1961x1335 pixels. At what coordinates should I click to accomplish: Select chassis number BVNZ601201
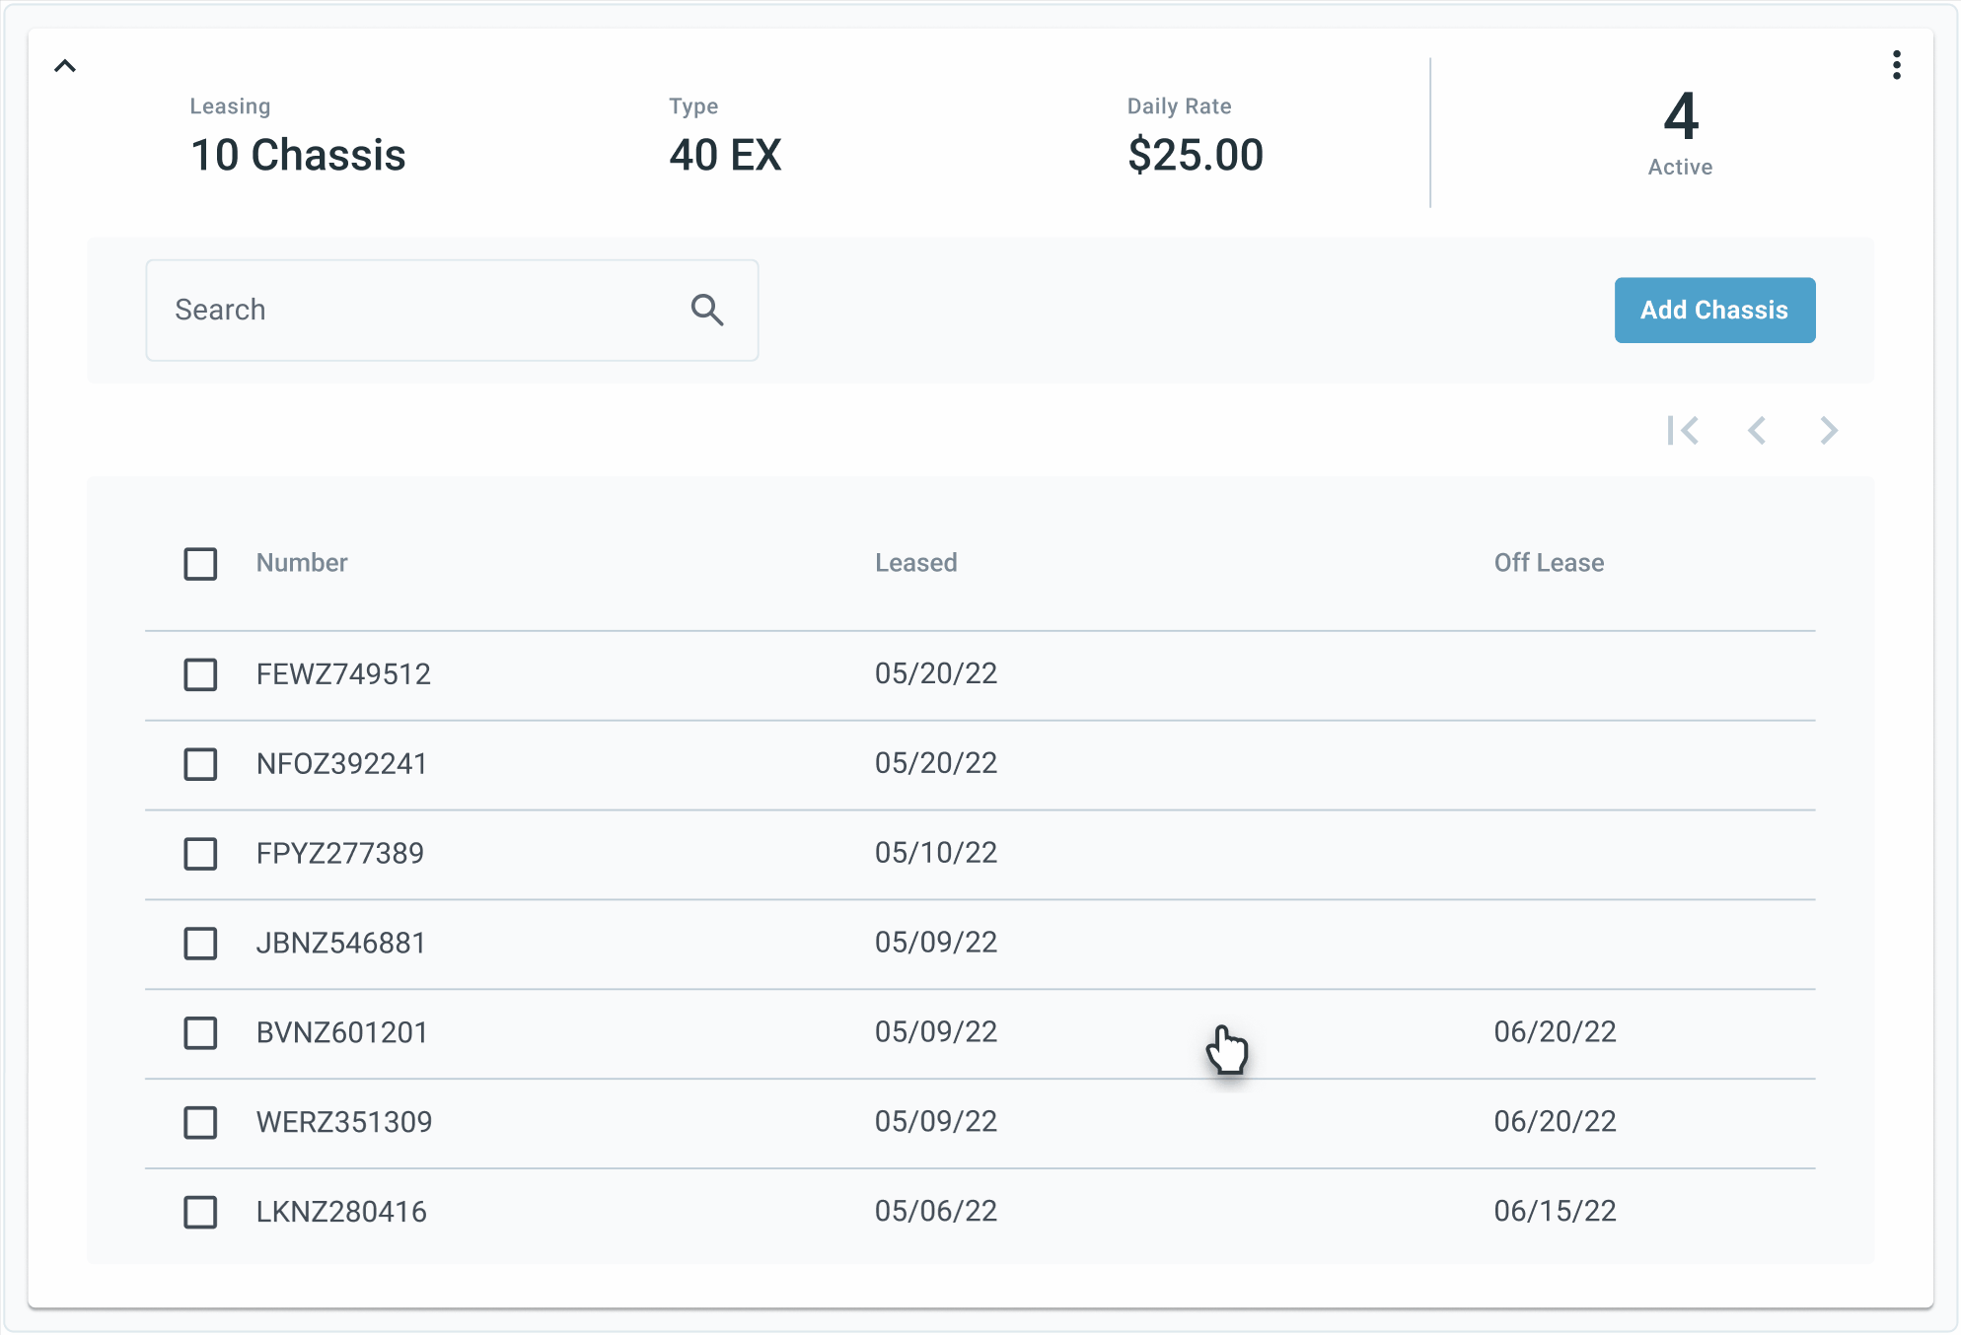point(341,1033)
